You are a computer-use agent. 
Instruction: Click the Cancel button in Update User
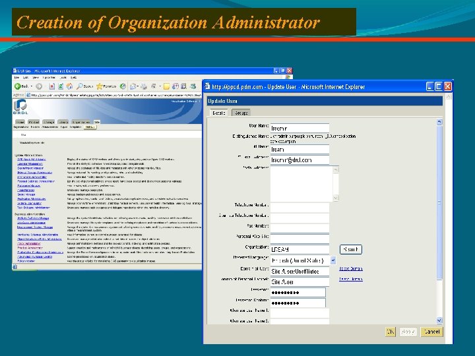(431, 332)
